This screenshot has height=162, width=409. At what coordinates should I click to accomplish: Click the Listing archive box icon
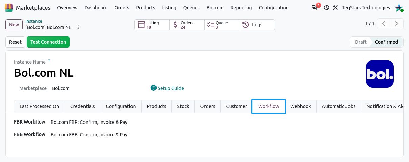(141, 25)
